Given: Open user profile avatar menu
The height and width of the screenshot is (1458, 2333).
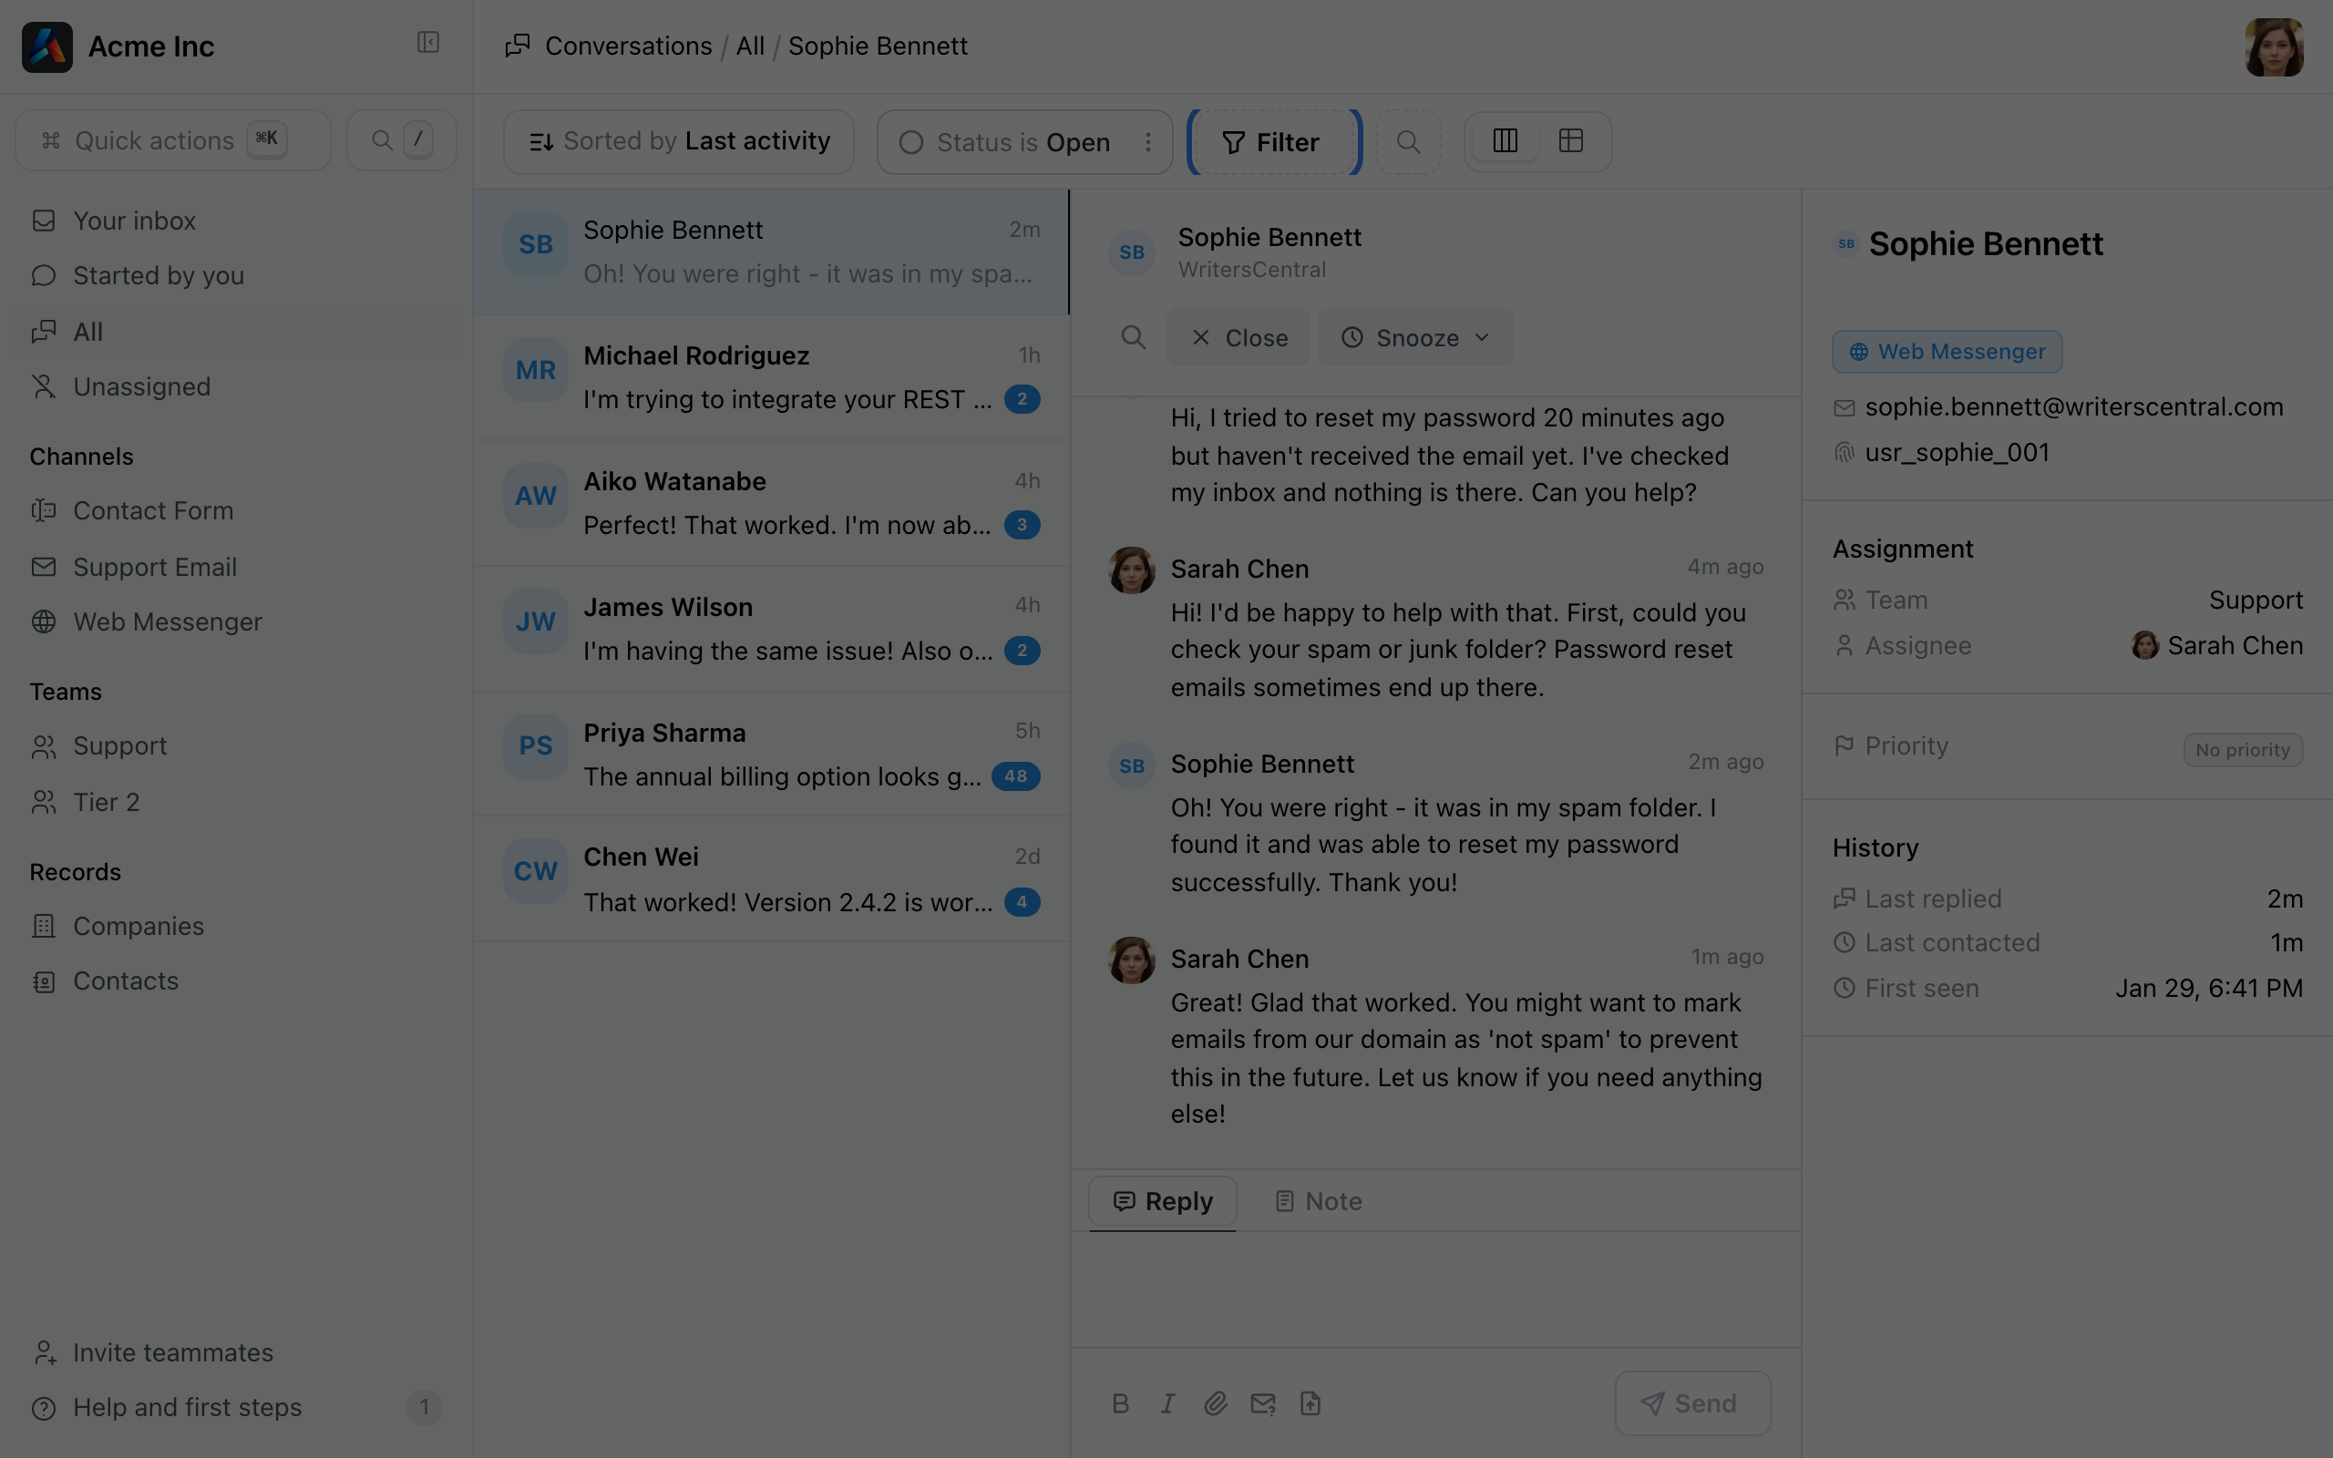Looking at the screenshot, I should click(2274, 46).
